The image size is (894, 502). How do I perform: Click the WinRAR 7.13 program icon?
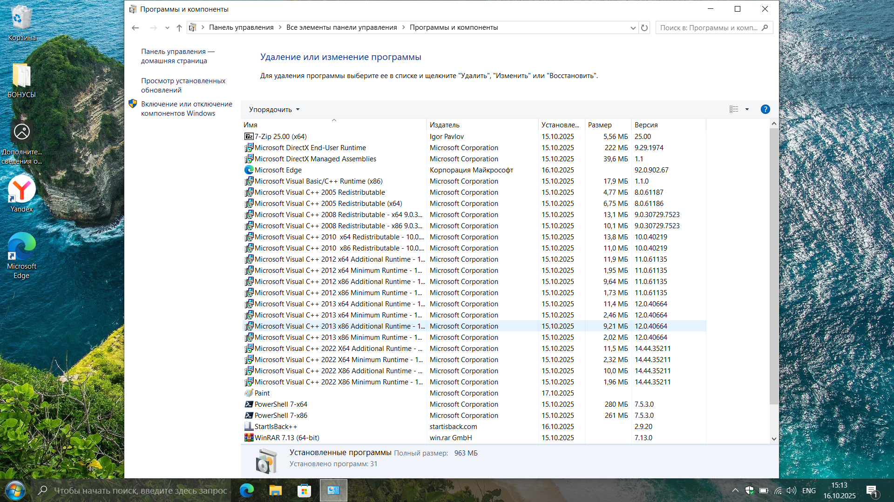point(249,438)
